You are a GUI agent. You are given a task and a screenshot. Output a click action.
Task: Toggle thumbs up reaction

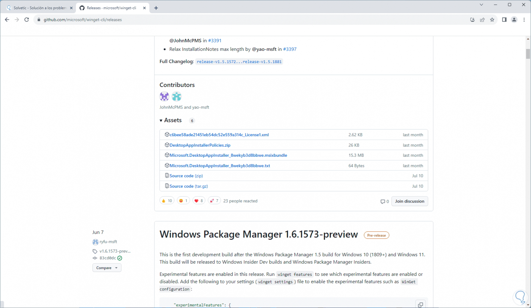click(x=167, y=201)
